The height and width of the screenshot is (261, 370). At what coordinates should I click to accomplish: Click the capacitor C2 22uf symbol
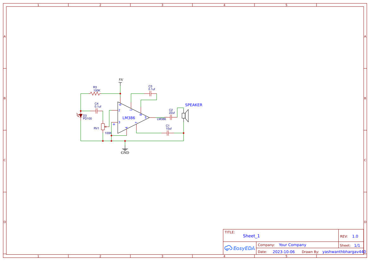click(172, 116)
